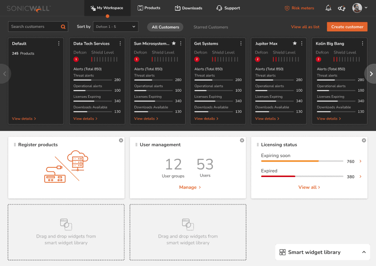The height and width of the screenshot is (266, 376).
Task: Click the Expiring soon progress bar
Action: [302, 161]
